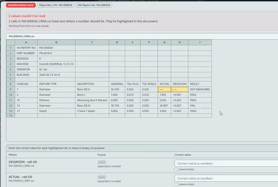Click the '30.807' actual value cell
The image size is (278, 187).
click(164, 106)
